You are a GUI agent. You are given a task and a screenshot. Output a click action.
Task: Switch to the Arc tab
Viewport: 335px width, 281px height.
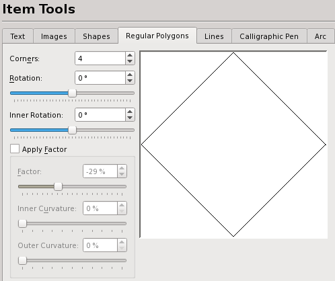tap(320, 36)
